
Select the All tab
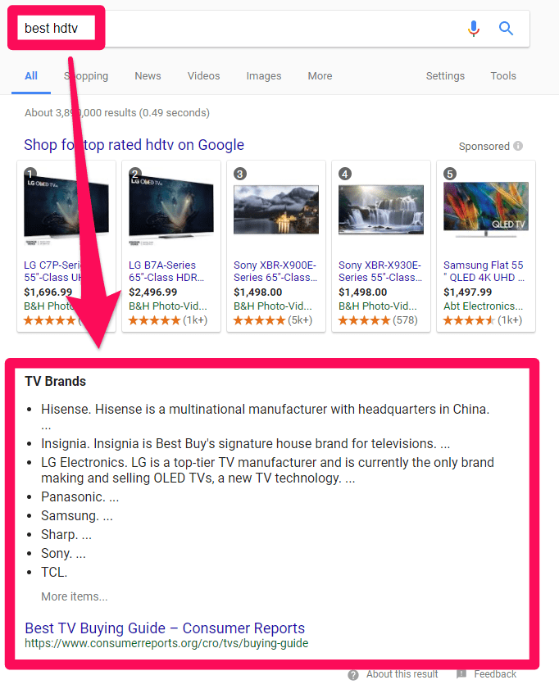tap(31, 76)
